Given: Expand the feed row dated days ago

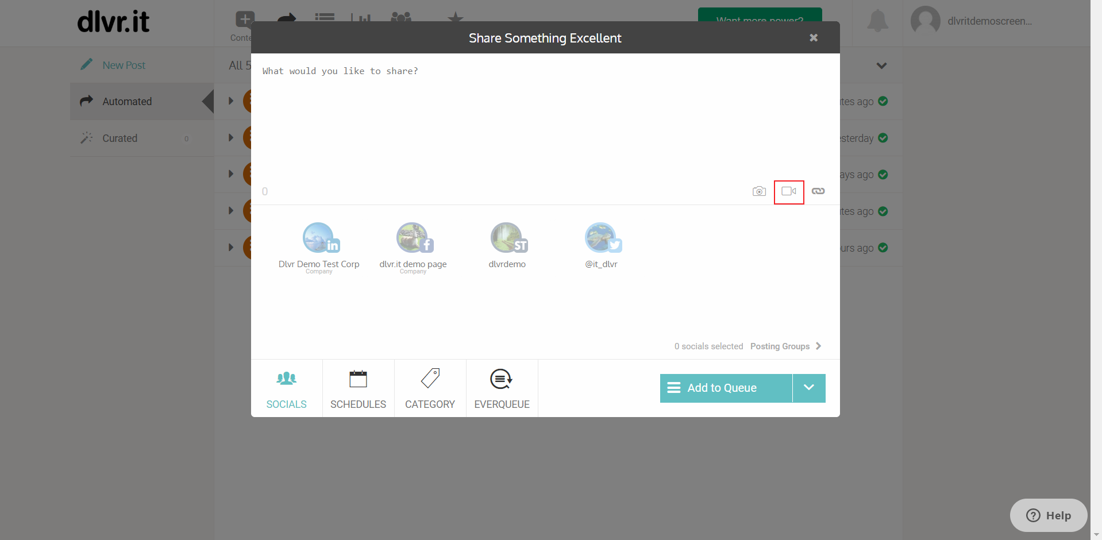Looking at the screenshot, I should coord(231,174).
